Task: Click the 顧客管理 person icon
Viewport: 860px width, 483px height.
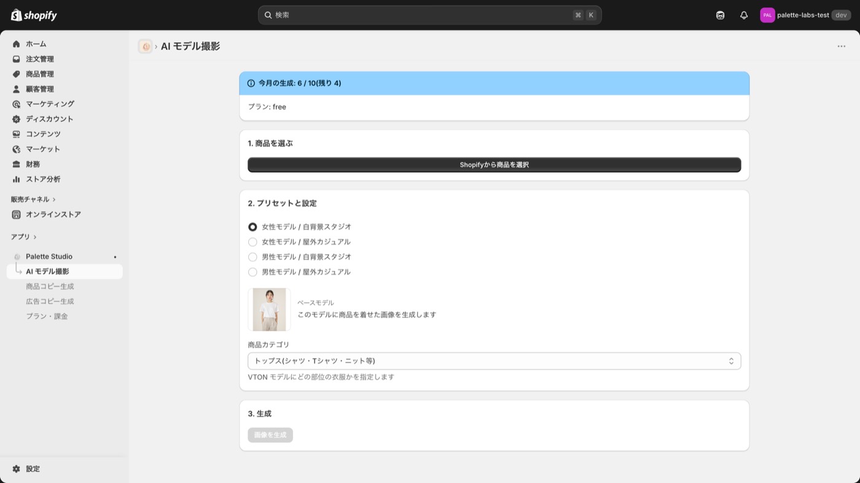Action: pyautogui.click(x=17, y=89)
